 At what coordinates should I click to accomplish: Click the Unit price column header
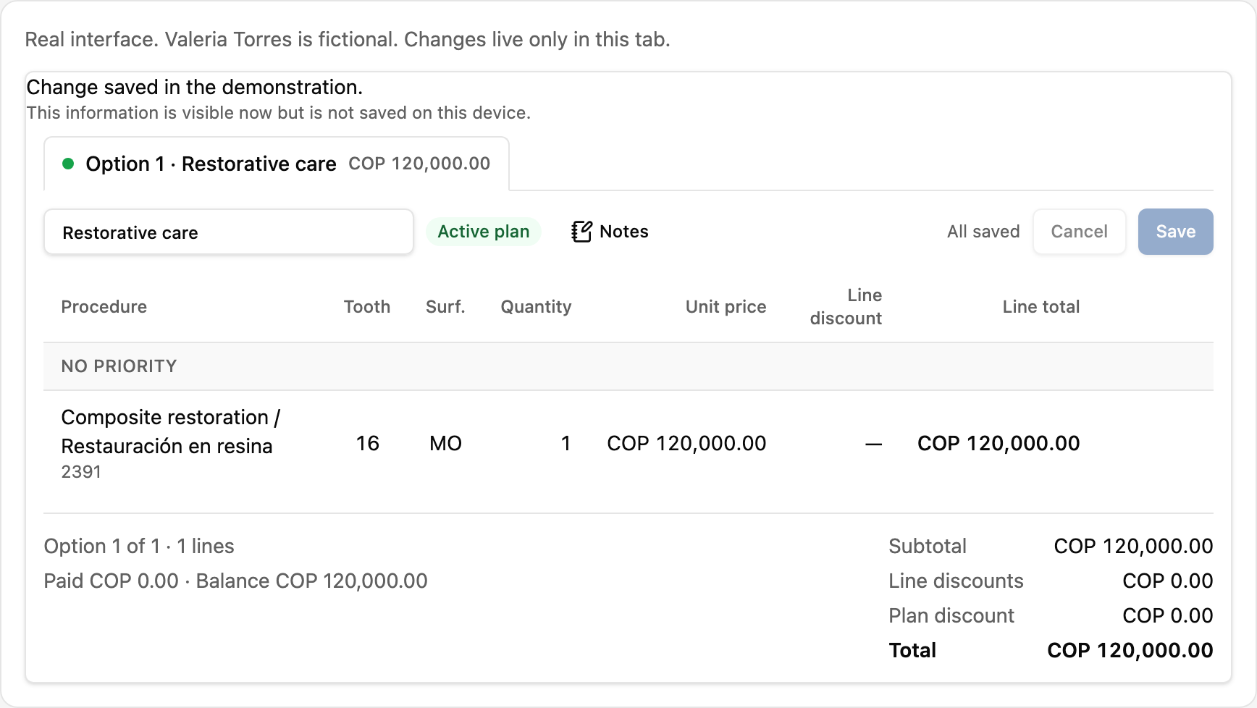(726, 307)
